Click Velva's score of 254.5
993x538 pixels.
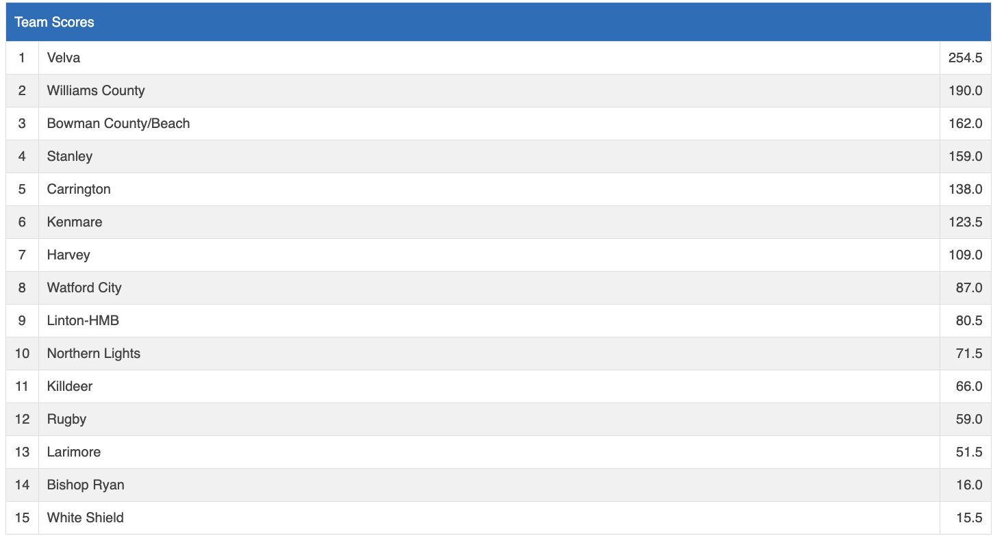(965, 57)
